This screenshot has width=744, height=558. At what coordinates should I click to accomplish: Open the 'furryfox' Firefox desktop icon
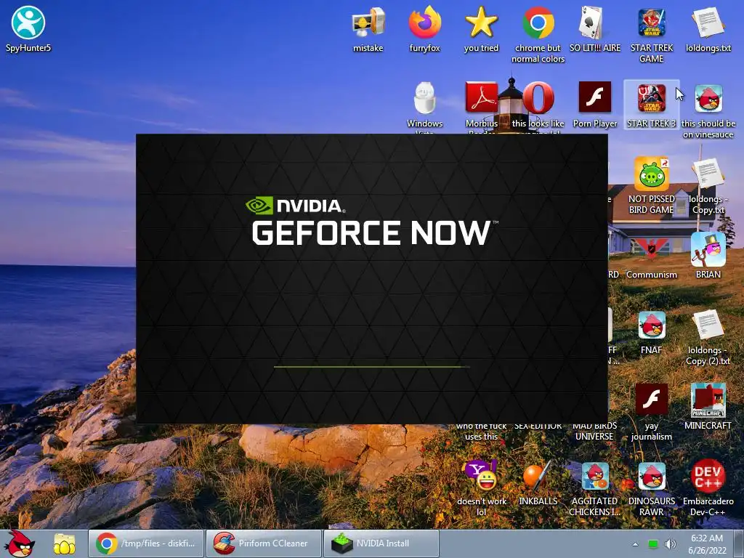[424, 29]
